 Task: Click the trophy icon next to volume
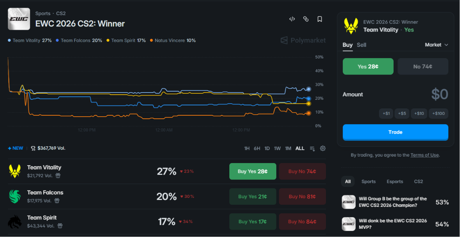pyautogui.click(x=33, y=148)
